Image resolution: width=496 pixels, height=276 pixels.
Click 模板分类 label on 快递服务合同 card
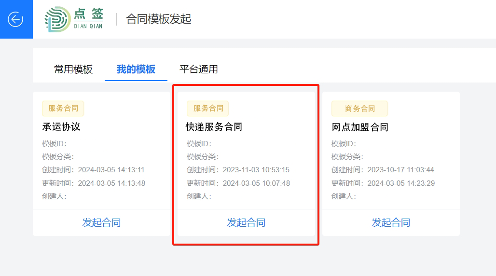(203, 157)
